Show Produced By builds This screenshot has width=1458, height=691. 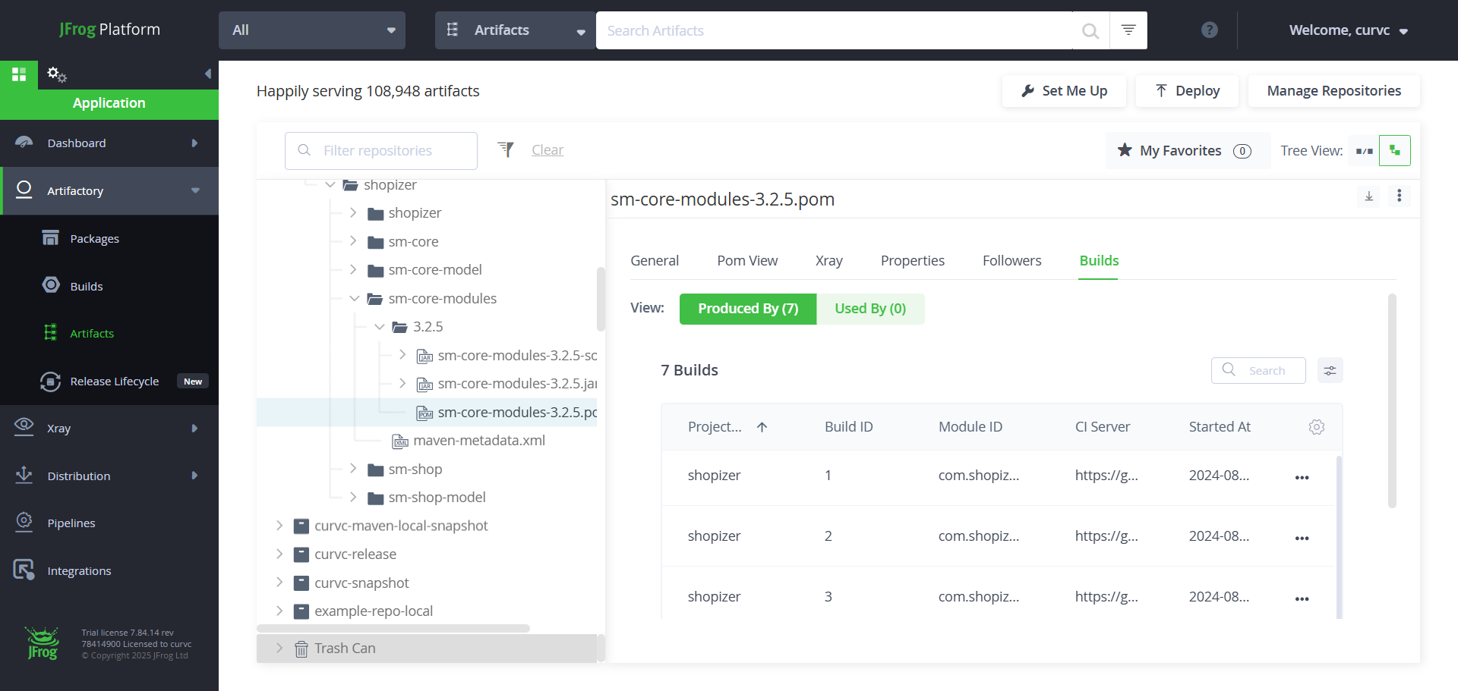click(748, 309)
